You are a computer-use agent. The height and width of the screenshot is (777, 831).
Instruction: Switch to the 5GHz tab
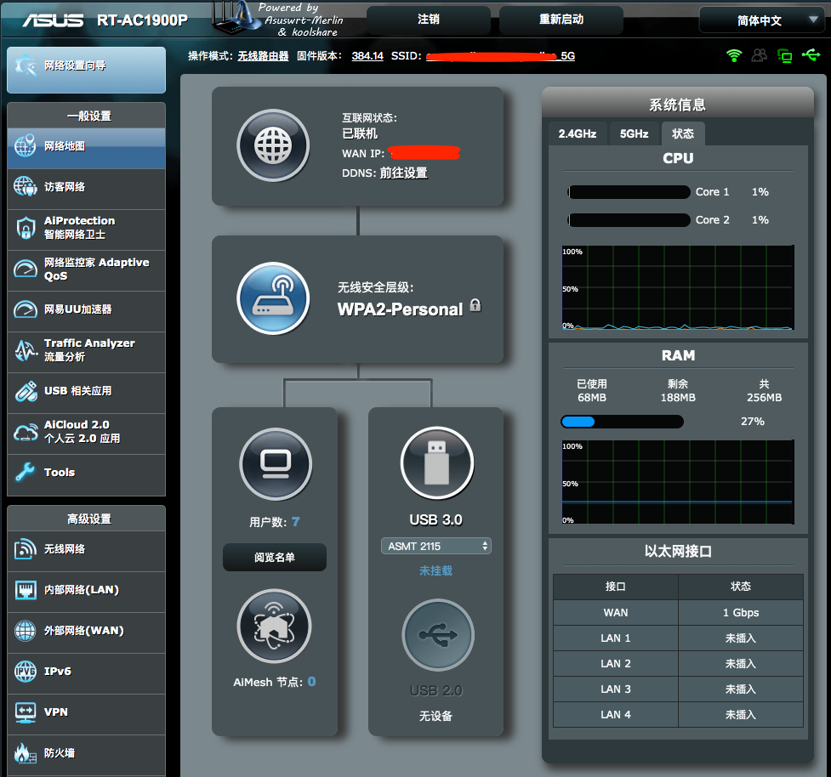pyautogui.click(x=634, y=133)
